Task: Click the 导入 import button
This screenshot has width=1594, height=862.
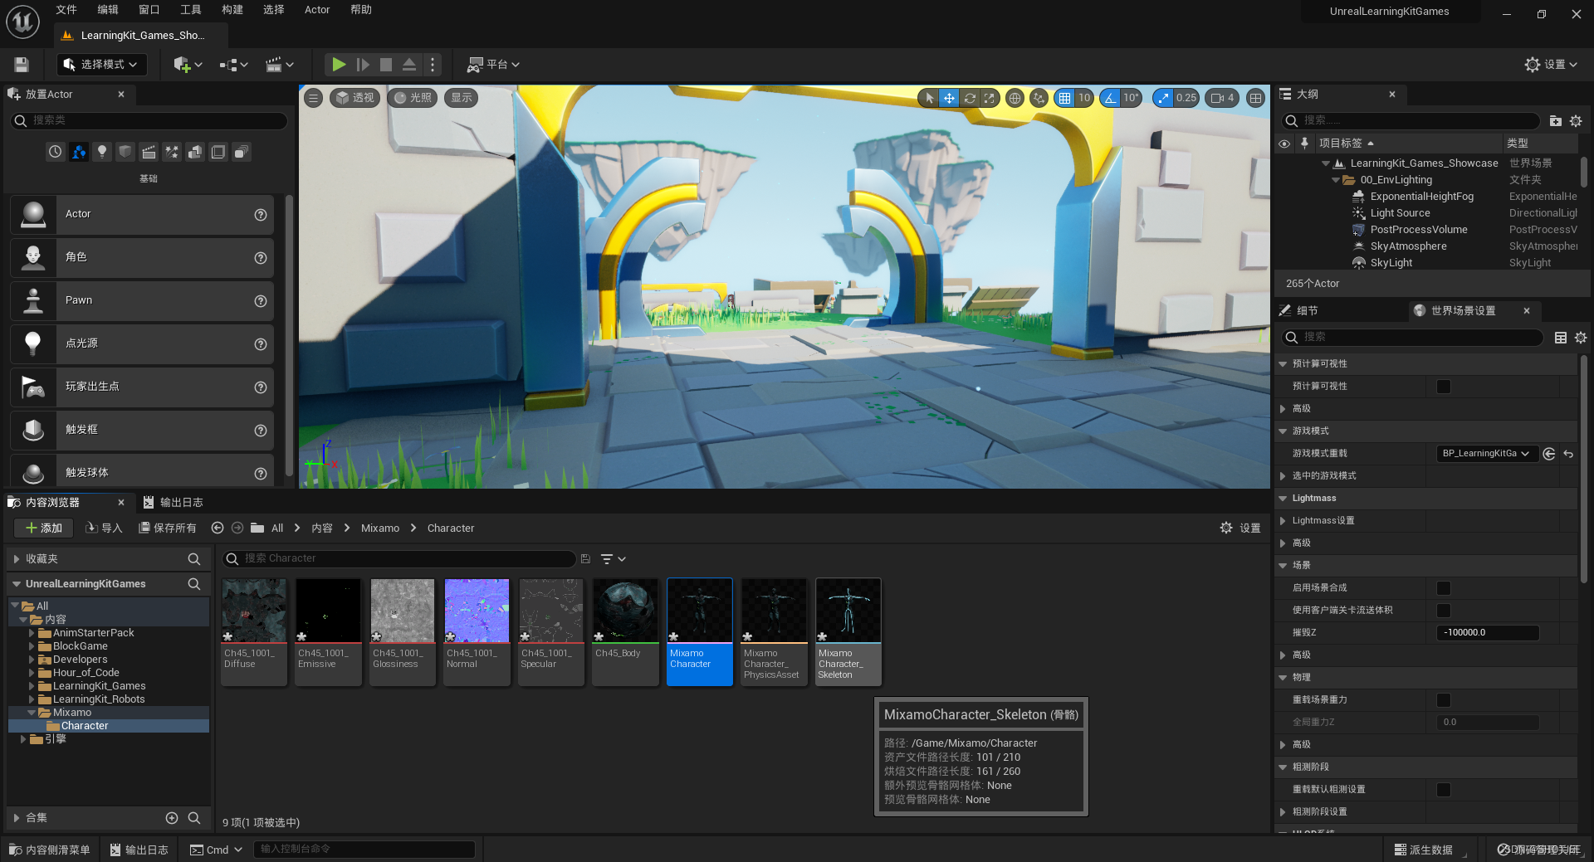Action: 105,528
